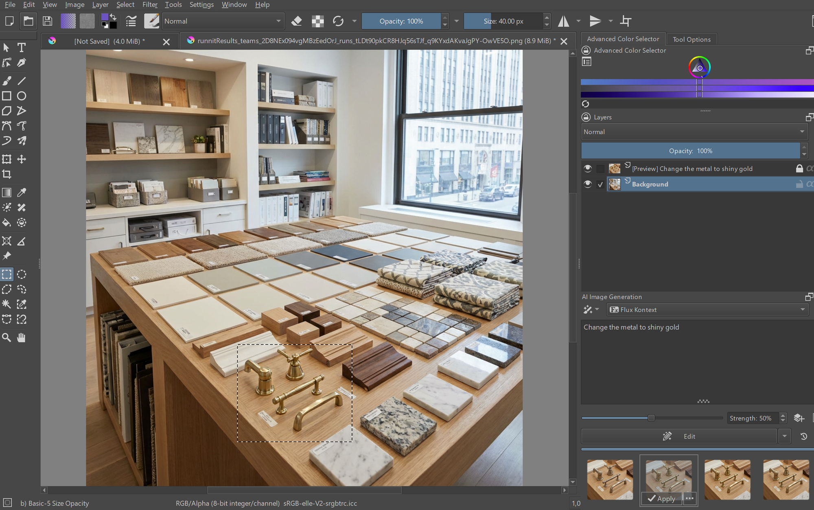Hide the Background layer eye icon
This screenshot has width=814, height=510.
click(x=587, y=184)
